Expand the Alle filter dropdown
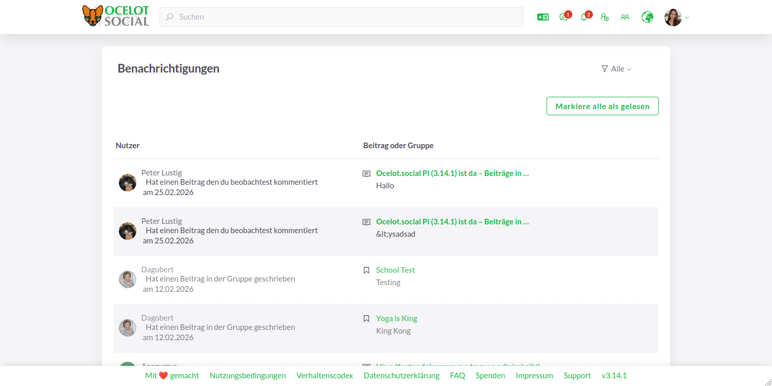 pyautogui.click(x=617, y=69)
